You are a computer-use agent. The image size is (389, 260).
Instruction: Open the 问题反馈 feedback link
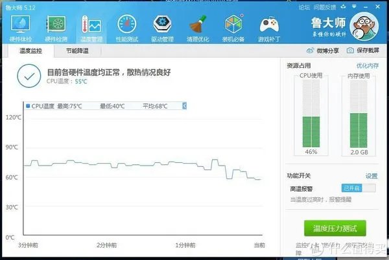(325, 7)
